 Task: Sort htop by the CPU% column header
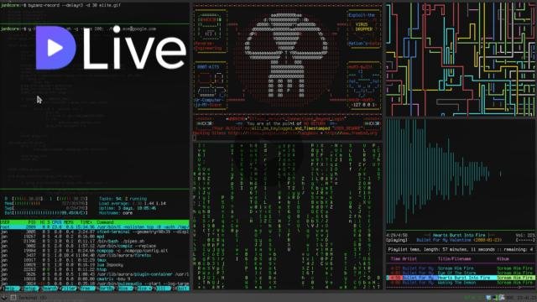[x=56, y=222]
